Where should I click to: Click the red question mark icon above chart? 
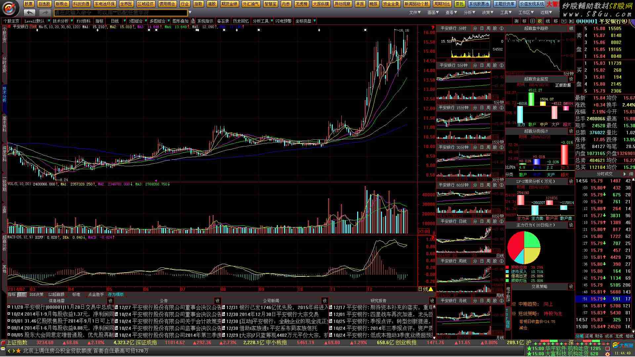click(433, 27)
